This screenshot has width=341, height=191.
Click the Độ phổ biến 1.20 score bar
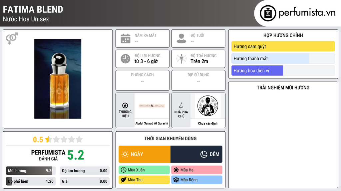click(31, 181)
